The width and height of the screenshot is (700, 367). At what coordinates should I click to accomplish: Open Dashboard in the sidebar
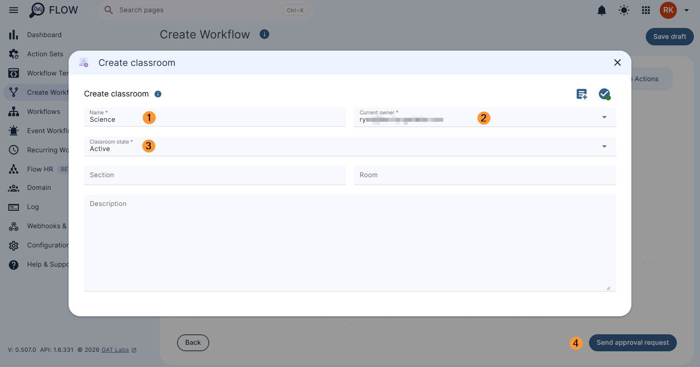(x=44, y=35)
